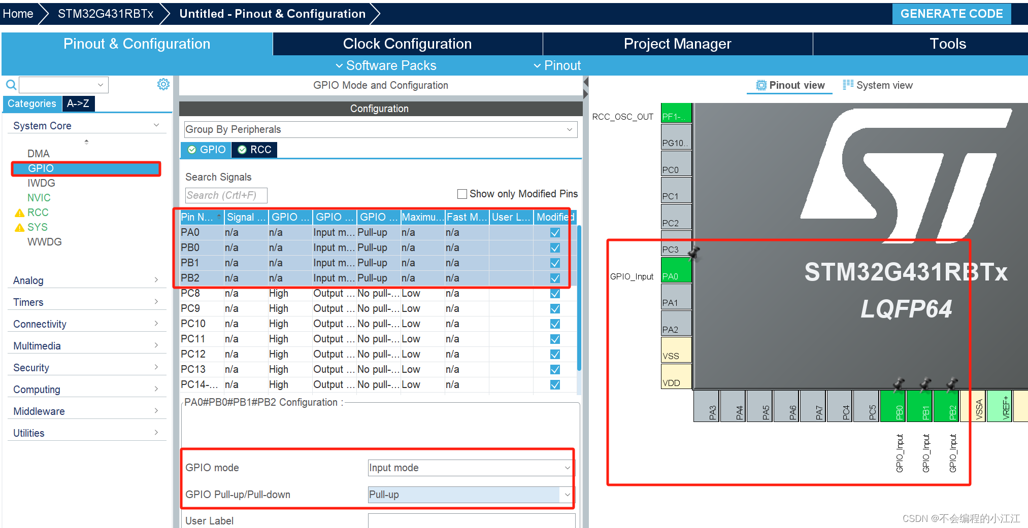Select the VREF+ pin on chip

pyautogui.click(x=1000, y=406)
